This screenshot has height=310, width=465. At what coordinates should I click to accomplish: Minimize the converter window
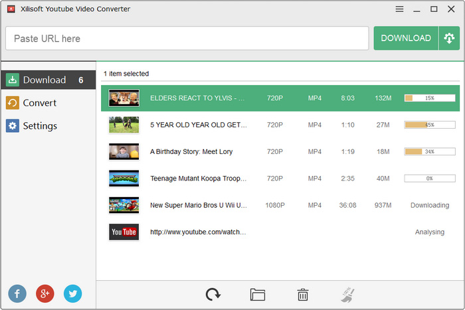[417, 10]
